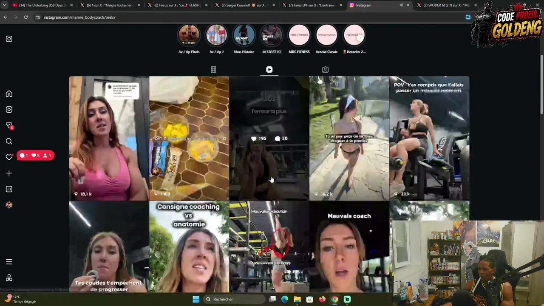Viewport: 544px width, 306px height.
Task: Open the 'Tes coudes t'empêchent de progresser' reel
Action: (x=109, y=247)
